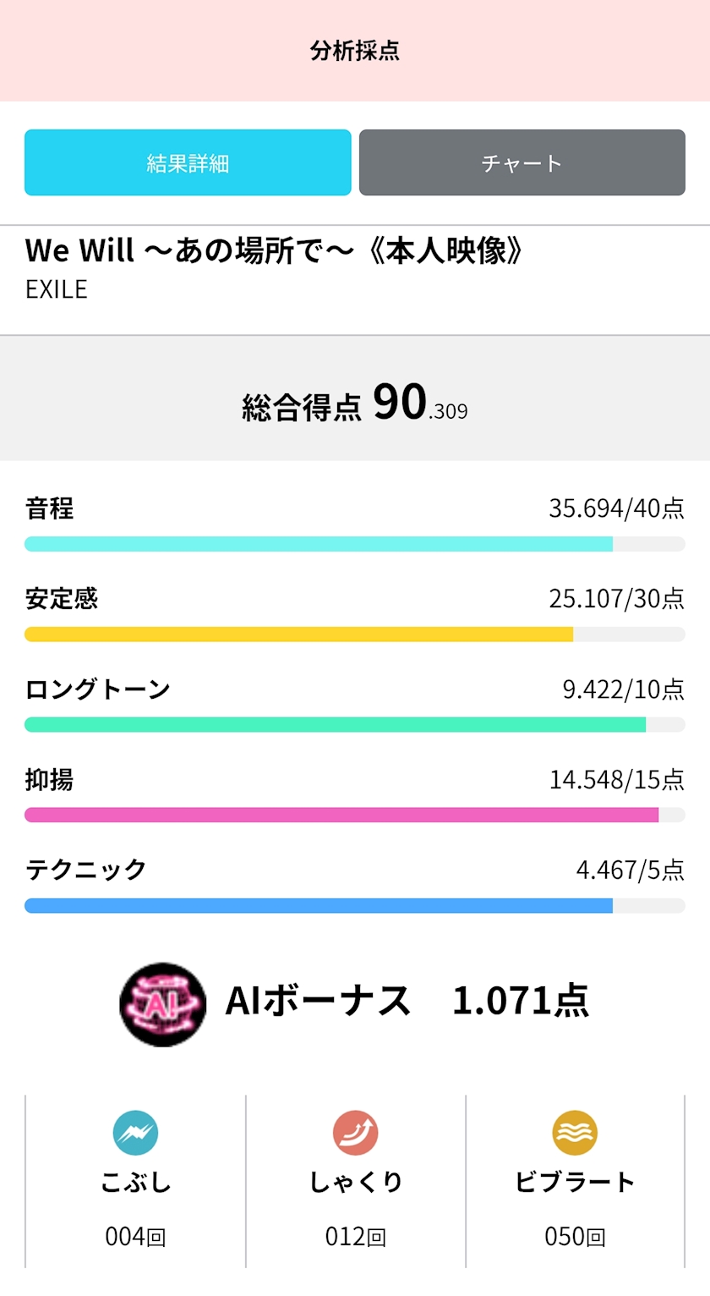
Task: Tap the 総合得点 90.309 total score
Action: (x=355, y=404)
